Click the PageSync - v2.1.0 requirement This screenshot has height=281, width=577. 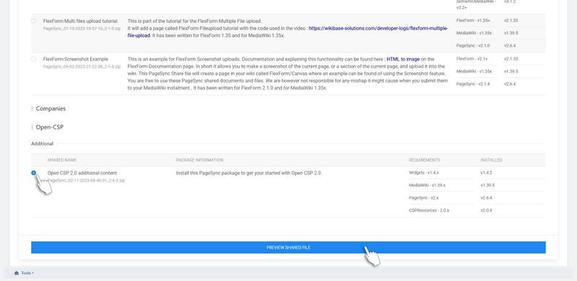point(473,45)
